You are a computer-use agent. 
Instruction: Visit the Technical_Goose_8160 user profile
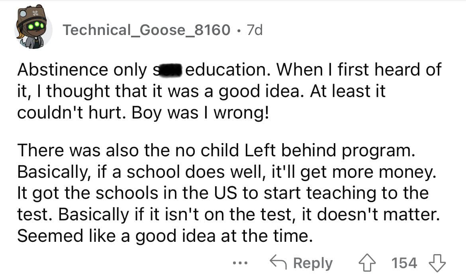tap(147, 29)
